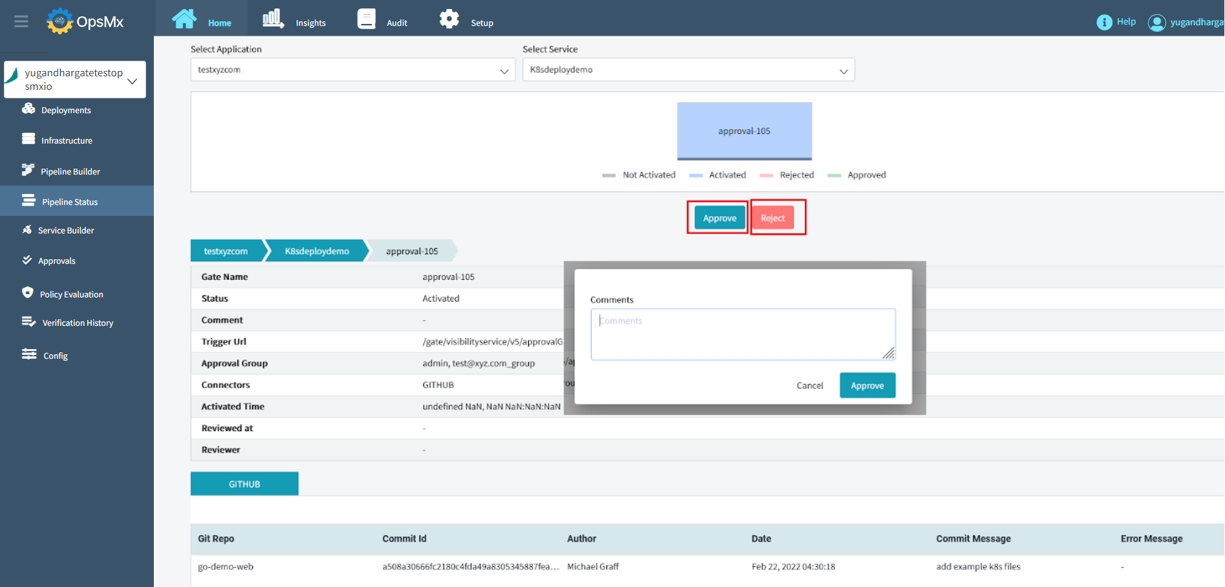The image size is (1225, 587).
Task: Toggle the Approved legend series
Action: tap(866, 175)
